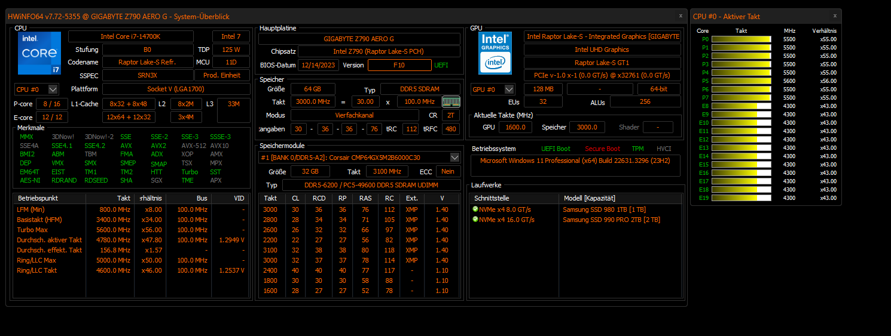This screenshot has height=336, width=891.
Task: Open the GPU #0 selector dropdown
Action: click(x=509, y=89)
